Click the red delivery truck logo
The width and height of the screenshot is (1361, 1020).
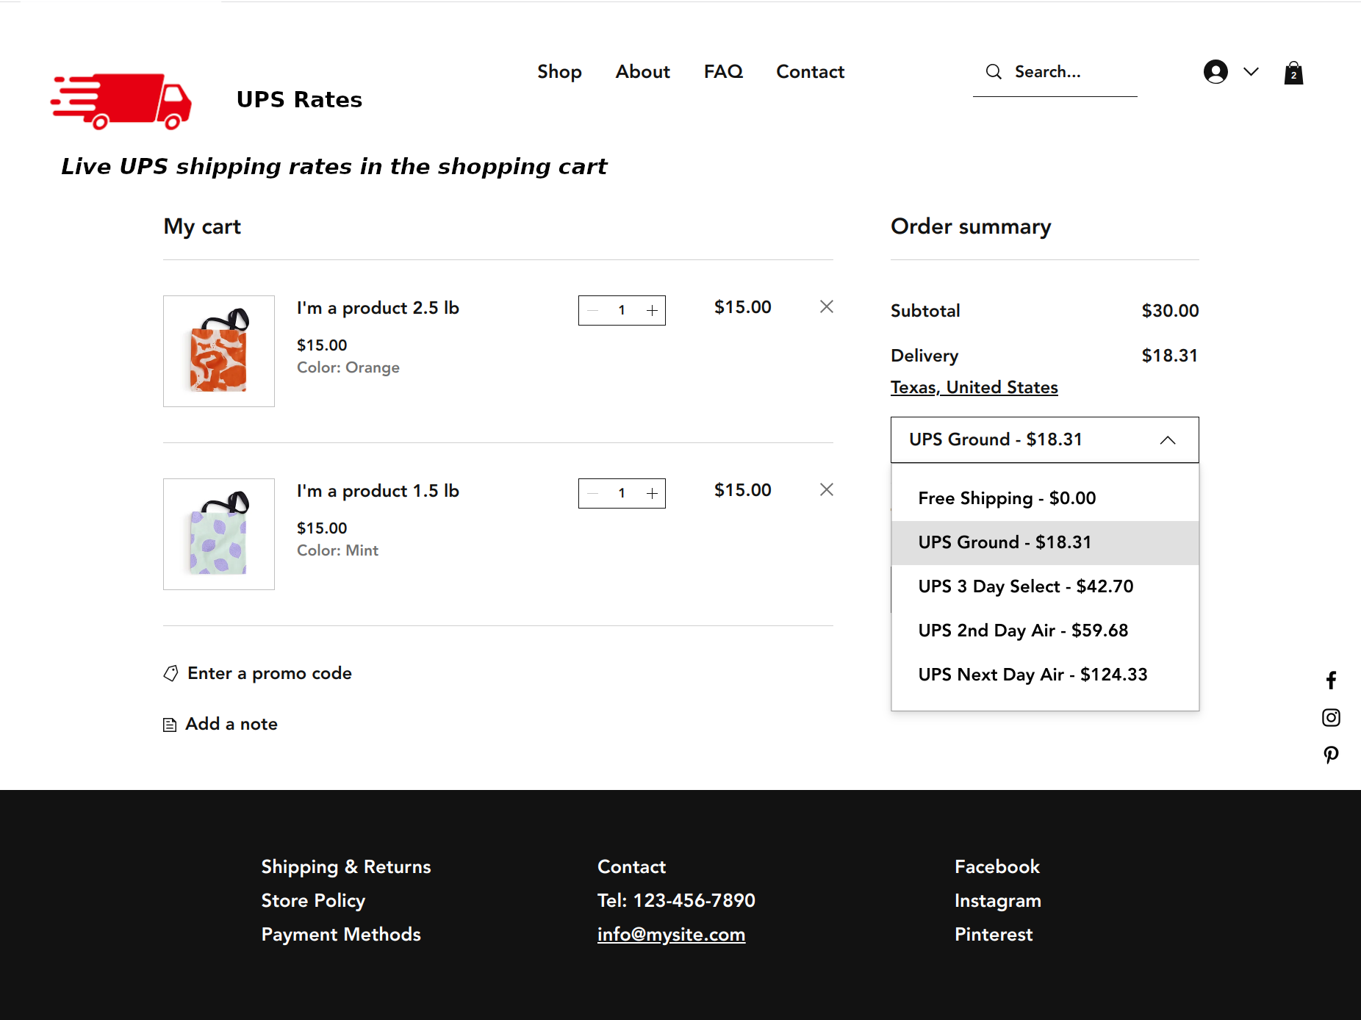121,101
